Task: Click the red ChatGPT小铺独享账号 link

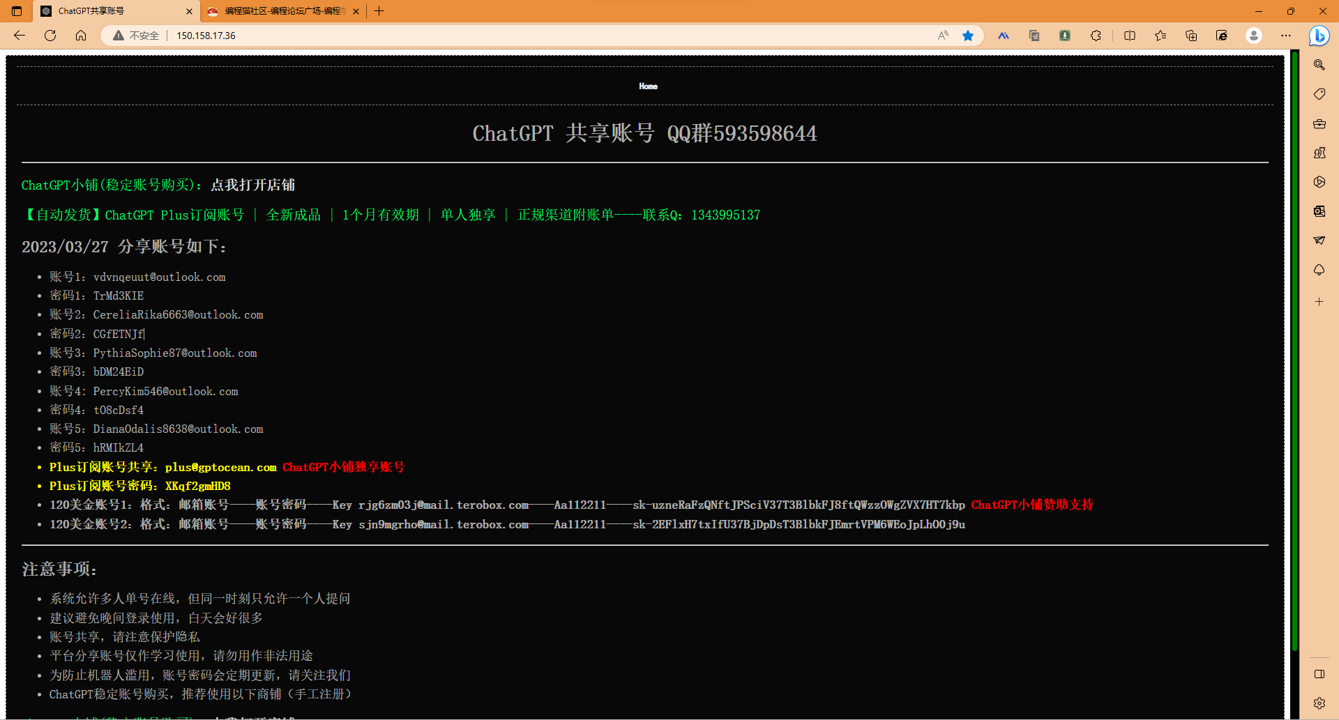Action: (343, 467)
